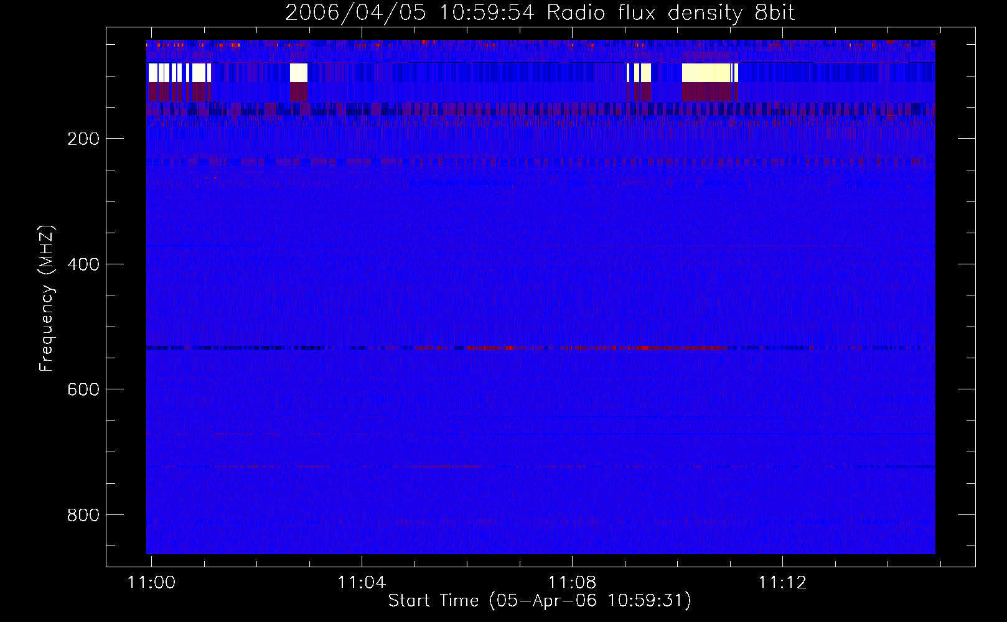1007x622 pixels.
Task: Click the "Start Time (05-Apr-06 10:59:31)" x-axis label
Action: (540, 601)
